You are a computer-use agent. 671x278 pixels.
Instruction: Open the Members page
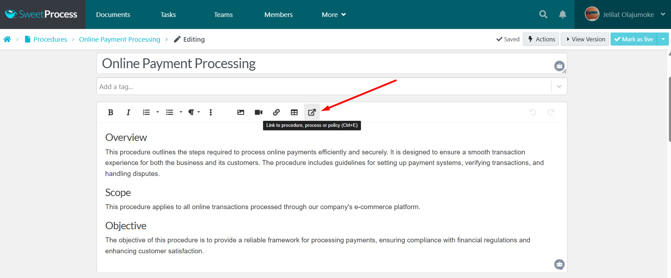(x=278, y=14)
